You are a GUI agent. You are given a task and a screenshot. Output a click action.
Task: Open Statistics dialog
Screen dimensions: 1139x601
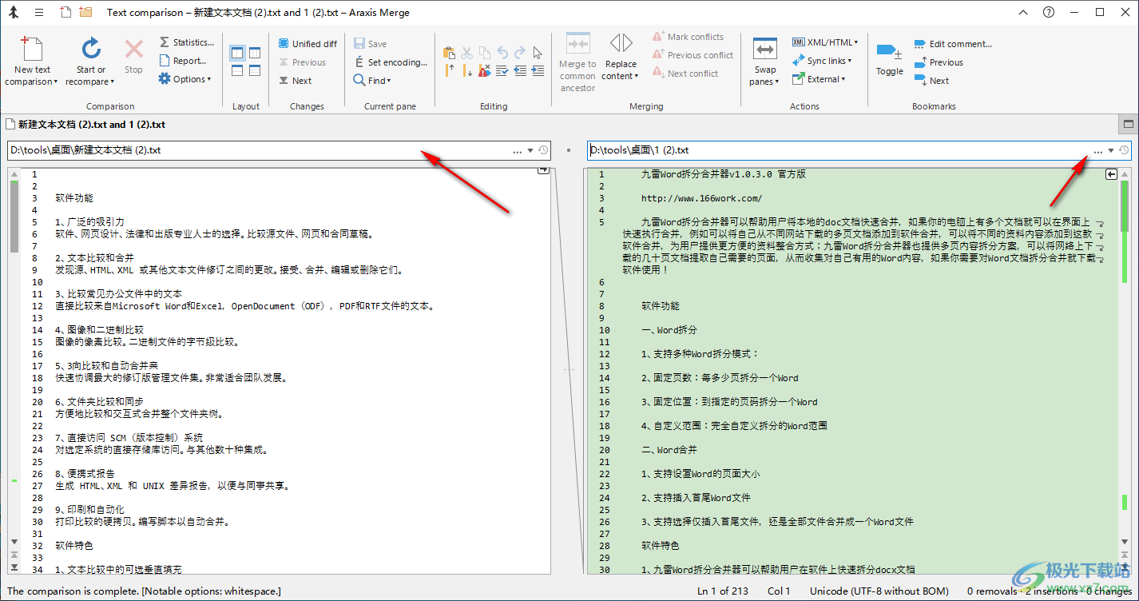click(186, 42)
